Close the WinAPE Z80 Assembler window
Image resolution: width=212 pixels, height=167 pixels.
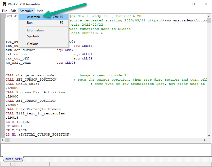[x=206, y=4]
